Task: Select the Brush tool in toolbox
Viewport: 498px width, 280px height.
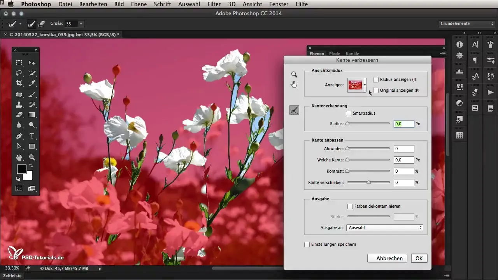Action: point(32,94)
